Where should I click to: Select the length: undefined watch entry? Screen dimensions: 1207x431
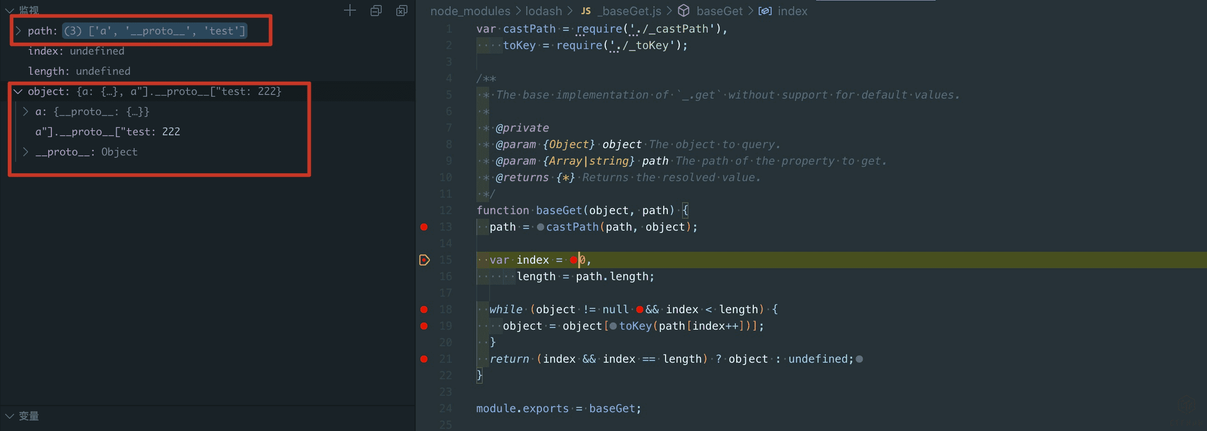(x=79, y=71)
